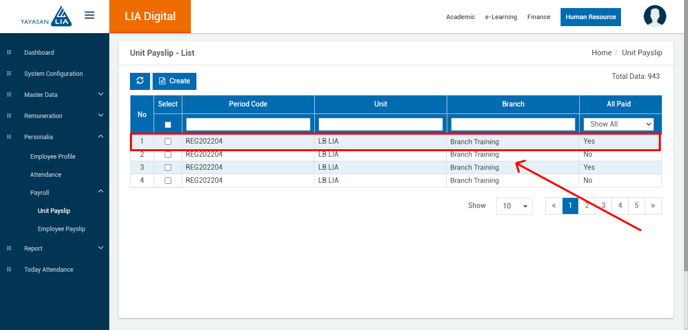Tick the checkbox for row 1
The height and width of the screenshot is (330, 688).
[168, 142]
